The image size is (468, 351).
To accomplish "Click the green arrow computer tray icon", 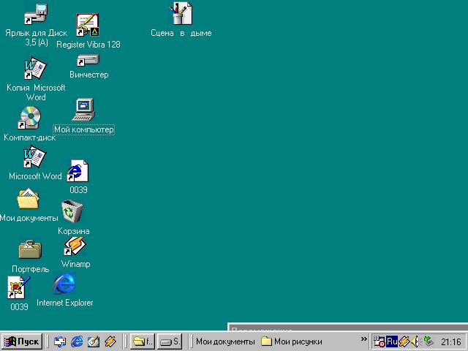I will tap(428, 341).
